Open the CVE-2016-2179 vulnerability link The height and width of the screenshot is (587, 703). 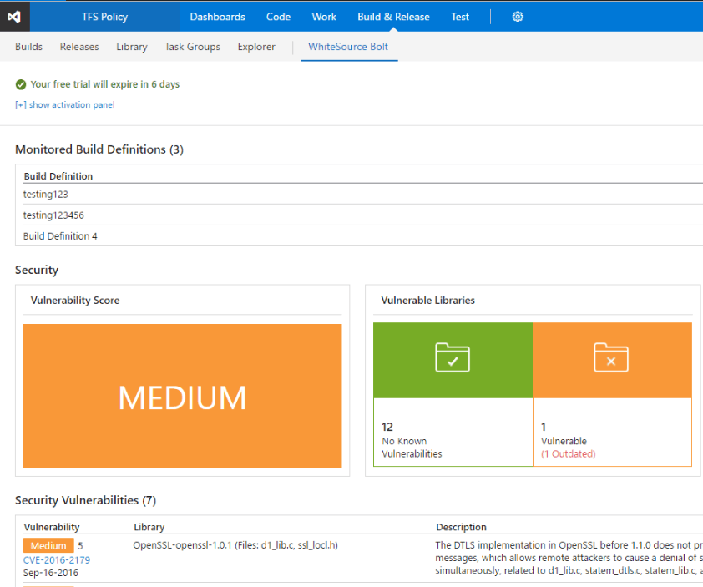coord(57,560)
